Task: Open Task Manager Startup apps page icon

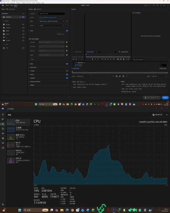Action: tap(3, 133)
